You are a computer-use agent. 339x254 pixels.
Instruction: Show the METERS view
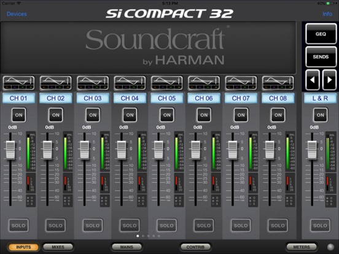click(302, 247)
